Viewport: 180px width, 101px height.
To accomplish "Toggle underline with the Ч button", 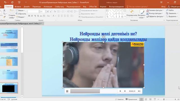I will pyautogui.click(x=35, y=16).
